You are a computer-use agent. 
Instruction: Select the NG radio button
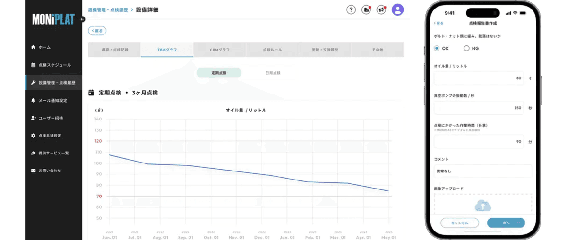(x=467, y=48)
